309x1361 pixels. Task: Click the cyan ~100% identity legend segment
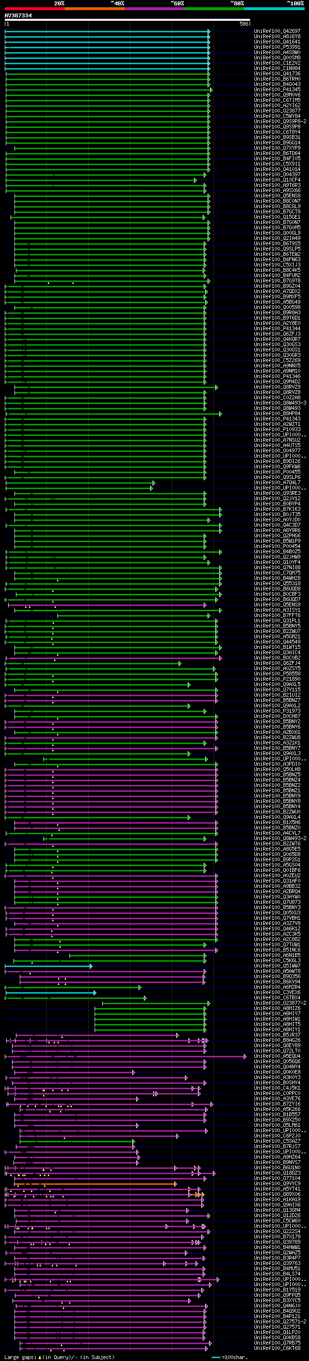click(x=274, y=9)
